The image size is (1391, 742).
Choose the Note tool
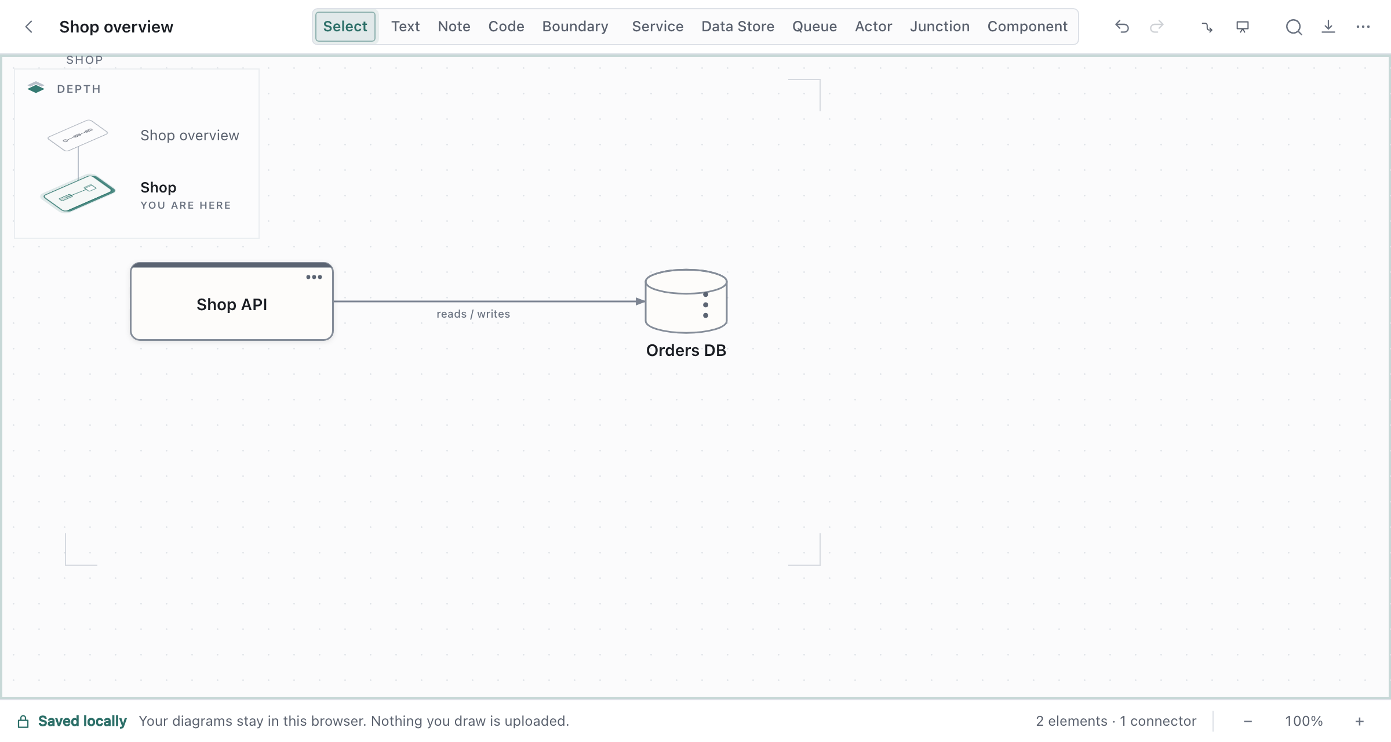[454, 27]
